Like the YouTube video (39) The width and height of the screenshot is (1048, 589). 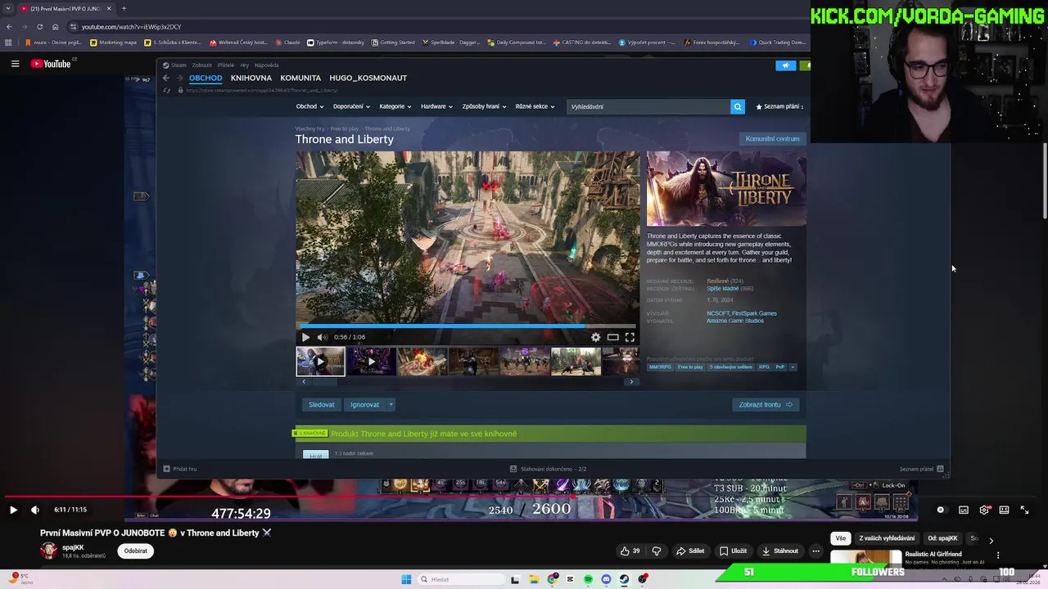coord(631,551)
